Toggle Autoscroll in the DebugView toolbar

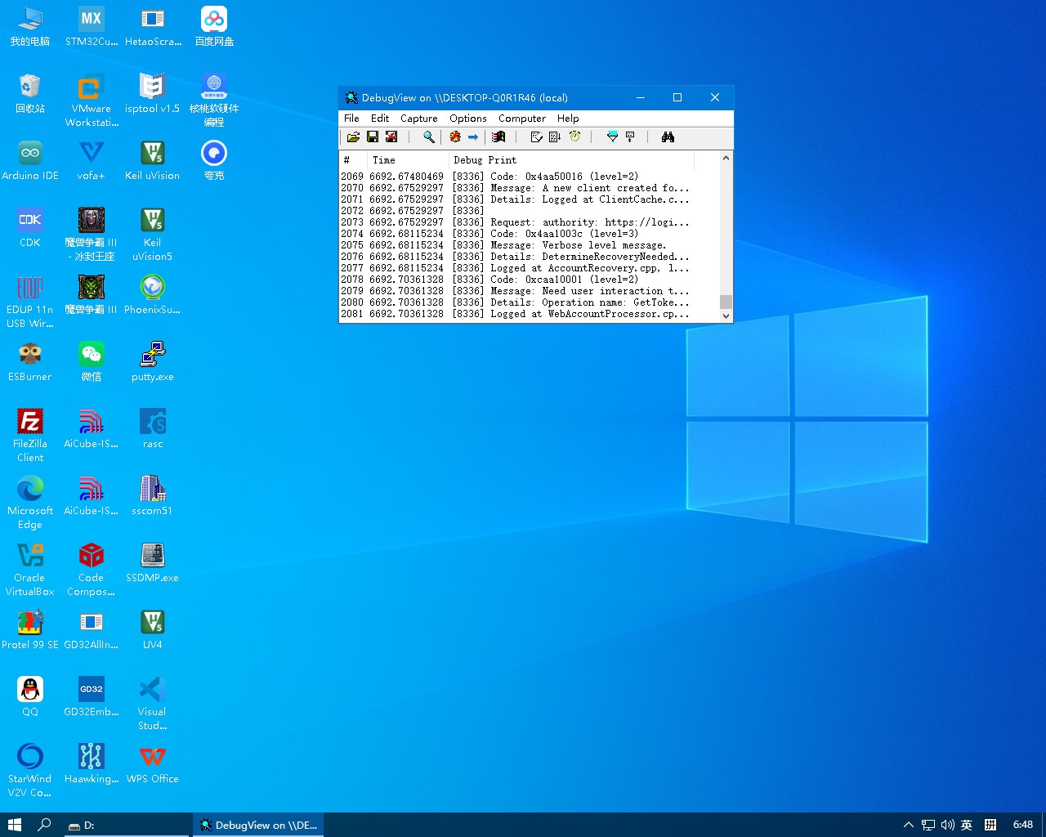click(x=555, y=137)
